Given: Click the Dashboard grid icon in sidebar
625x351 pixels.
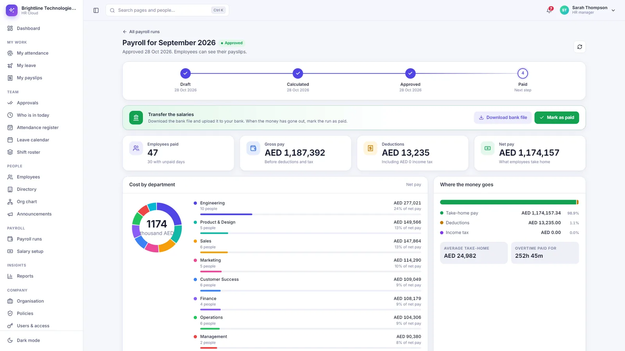Looking at the screenshot, I should 10,28.
